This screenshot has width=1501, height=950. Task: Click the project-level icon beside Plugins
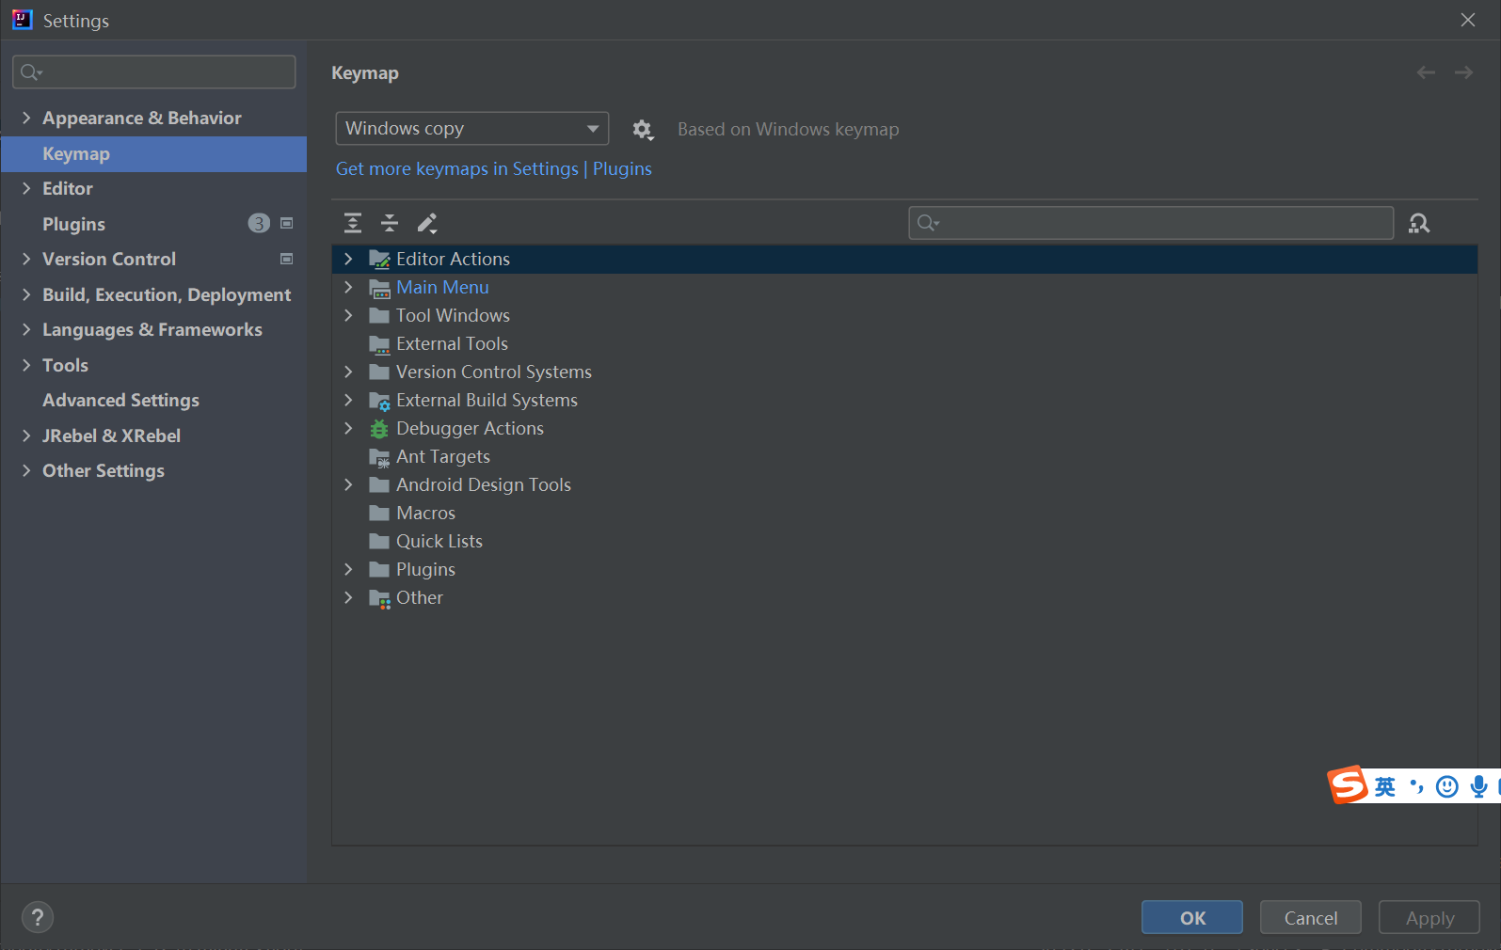point(287,224)
